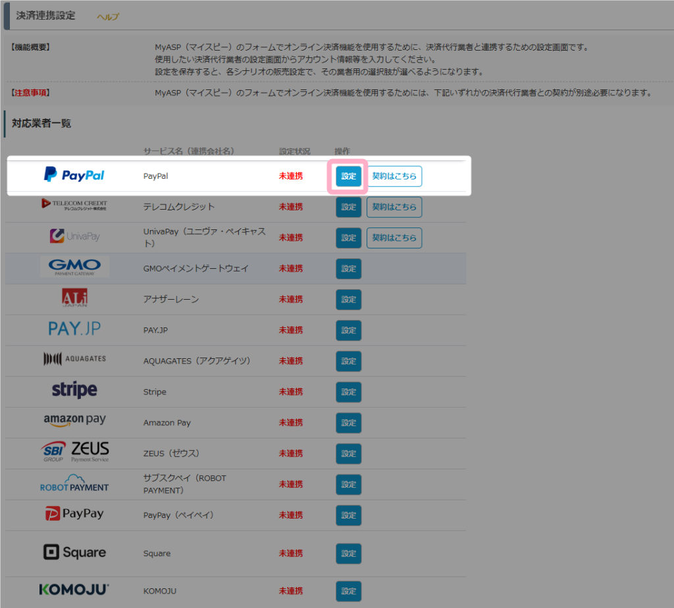This screenshot has height=608, width=674.
Task: Click the PAY.JP logo
Action: 74,329
